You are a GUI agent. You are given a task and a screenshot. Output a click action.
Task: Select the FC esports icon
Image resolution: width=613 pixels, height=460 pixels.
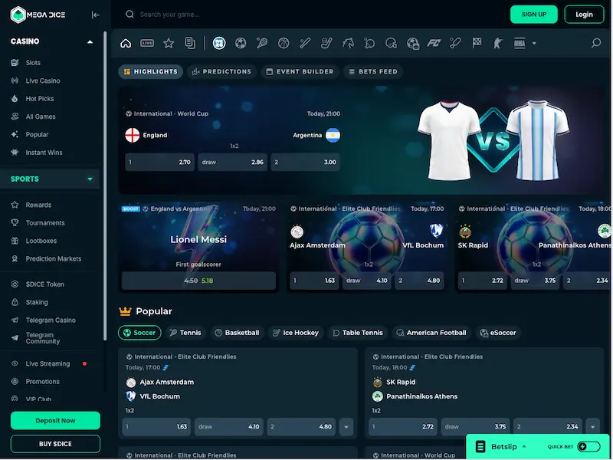click(434, 43)
